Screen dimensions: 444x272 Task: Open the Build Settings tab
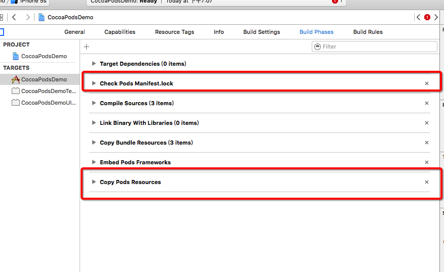(x=262, y=32)
